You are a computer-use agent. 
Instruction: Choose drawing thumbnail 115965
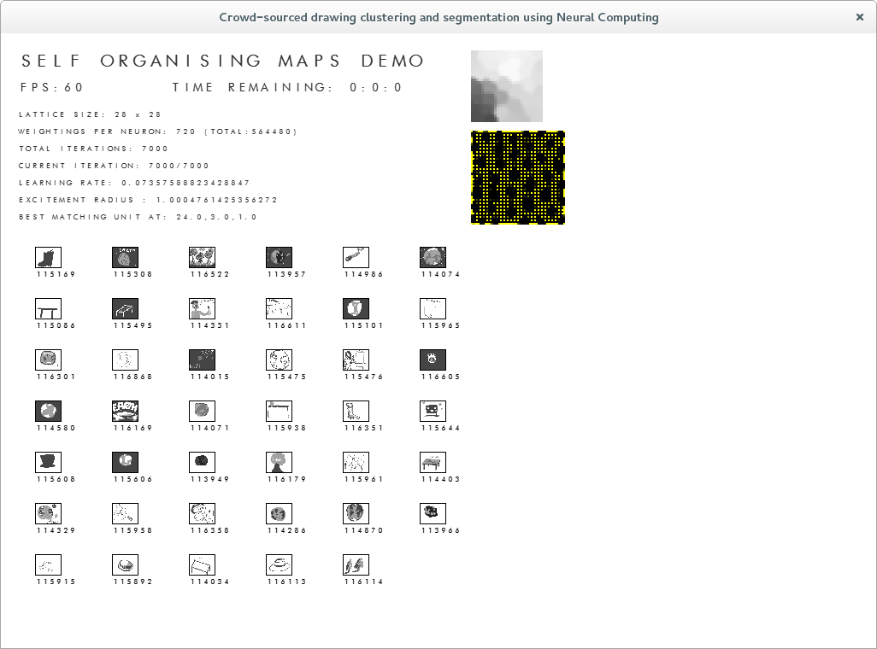tap(433, 308)
